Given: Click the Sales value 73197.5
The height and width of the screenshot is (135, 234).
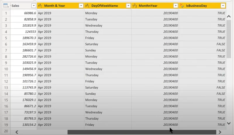Looking at the screenshot, I should click(x=30, y=112).
